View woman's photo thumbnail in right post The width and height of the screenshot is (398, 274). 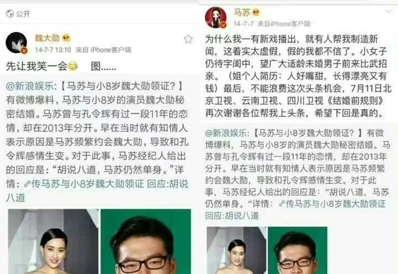(x=237, y=250)
